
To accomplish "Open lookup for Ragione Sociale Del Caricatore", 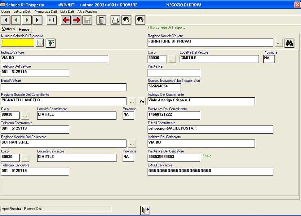I will [x=132, y=143].
